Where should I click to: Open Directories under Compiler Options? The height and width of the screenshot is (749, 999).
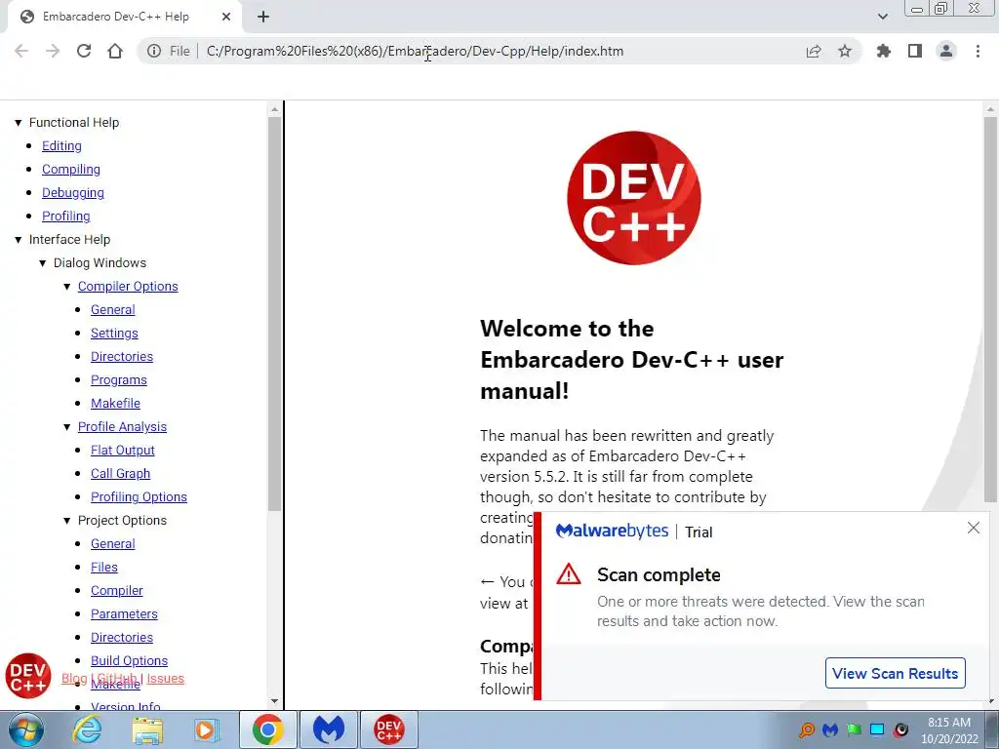[x=122, y=356]
